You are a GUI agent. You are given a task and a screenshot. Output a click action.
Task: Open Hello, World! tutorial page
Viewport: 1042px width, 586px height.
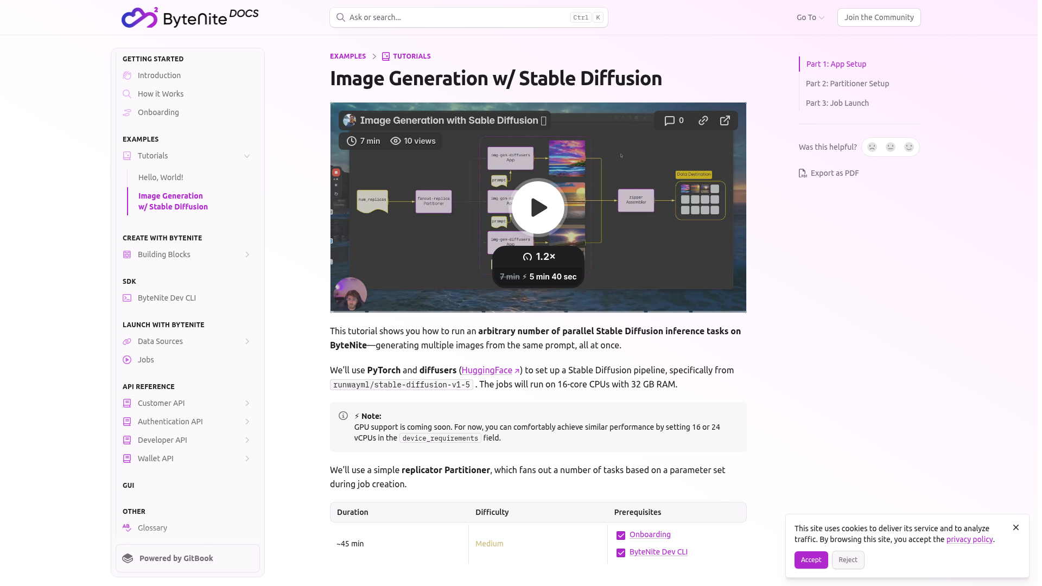tap(161, 177)
